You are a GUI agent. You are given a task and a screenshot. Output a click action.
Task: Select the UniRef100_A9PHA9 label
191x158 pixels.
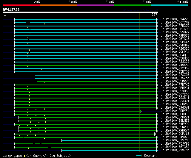[175, 46]
